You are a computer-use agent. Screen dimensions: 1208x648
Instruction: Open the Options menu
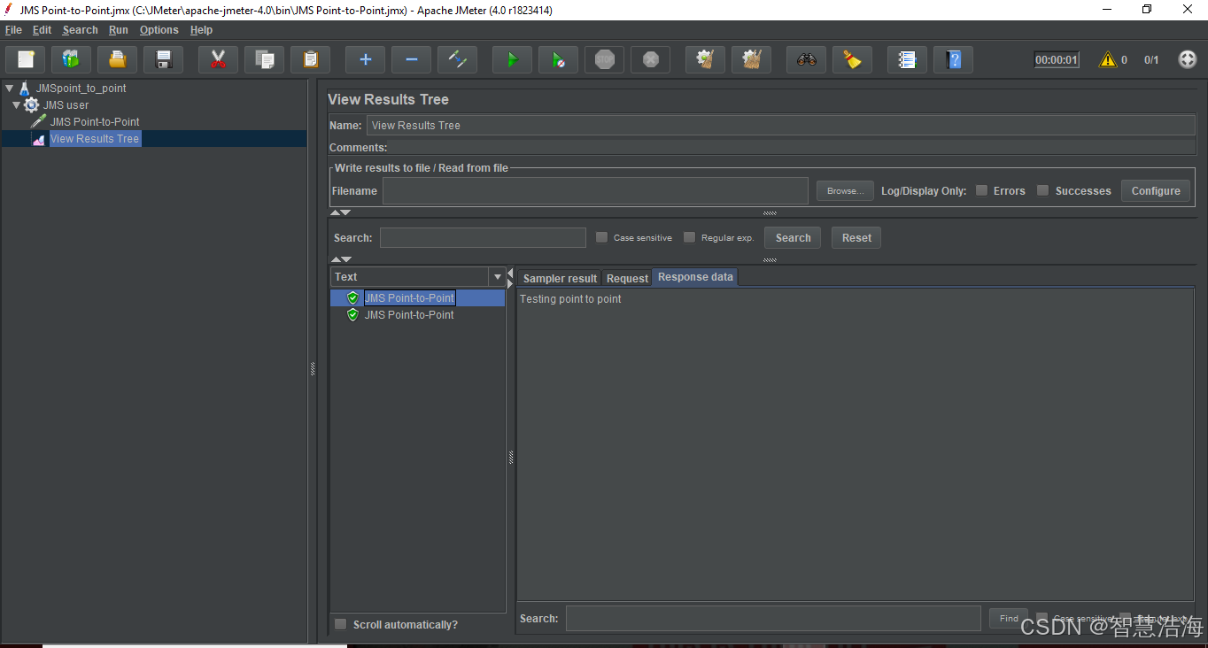[159, 30]
